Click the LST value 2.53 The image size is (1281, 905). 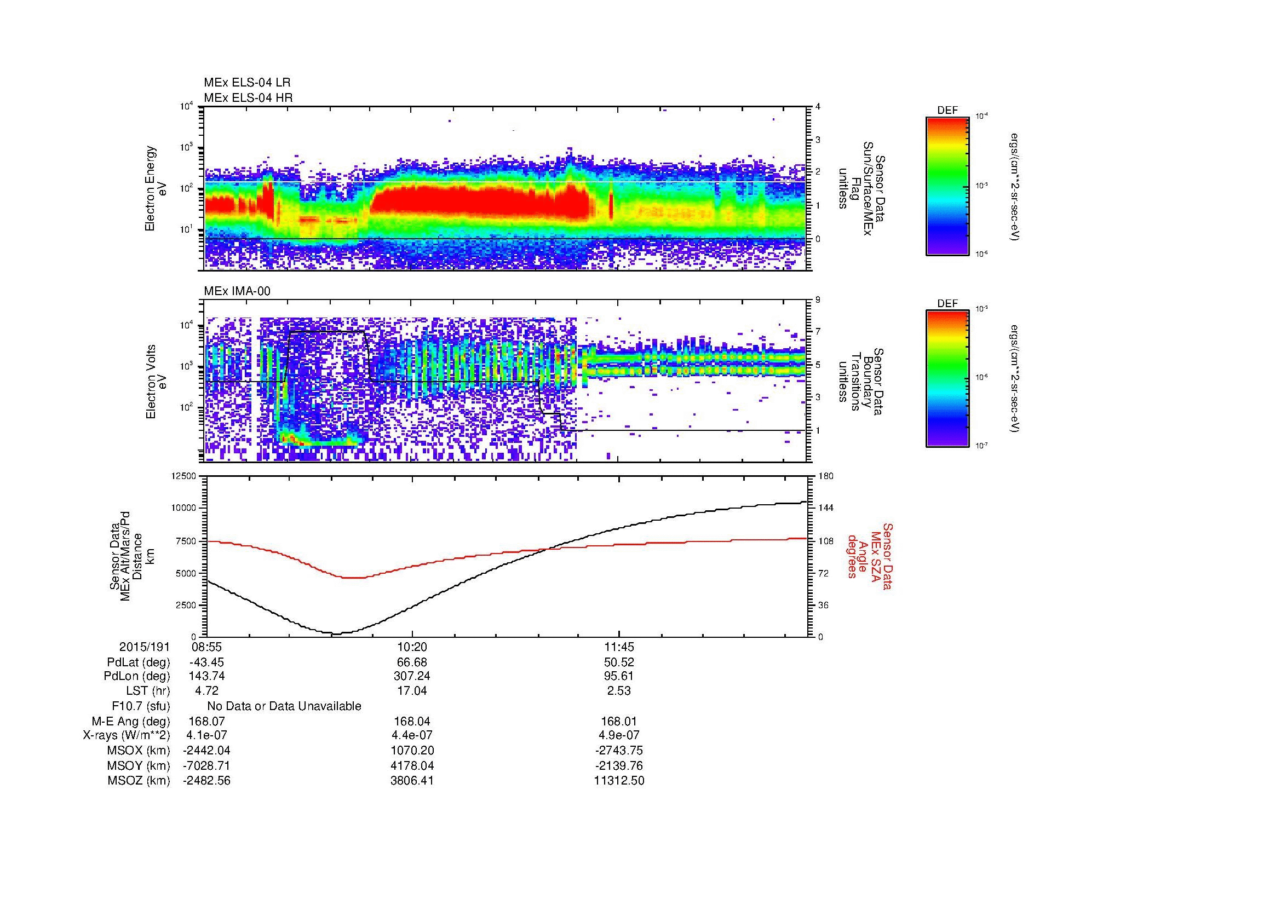pos(619,691)
